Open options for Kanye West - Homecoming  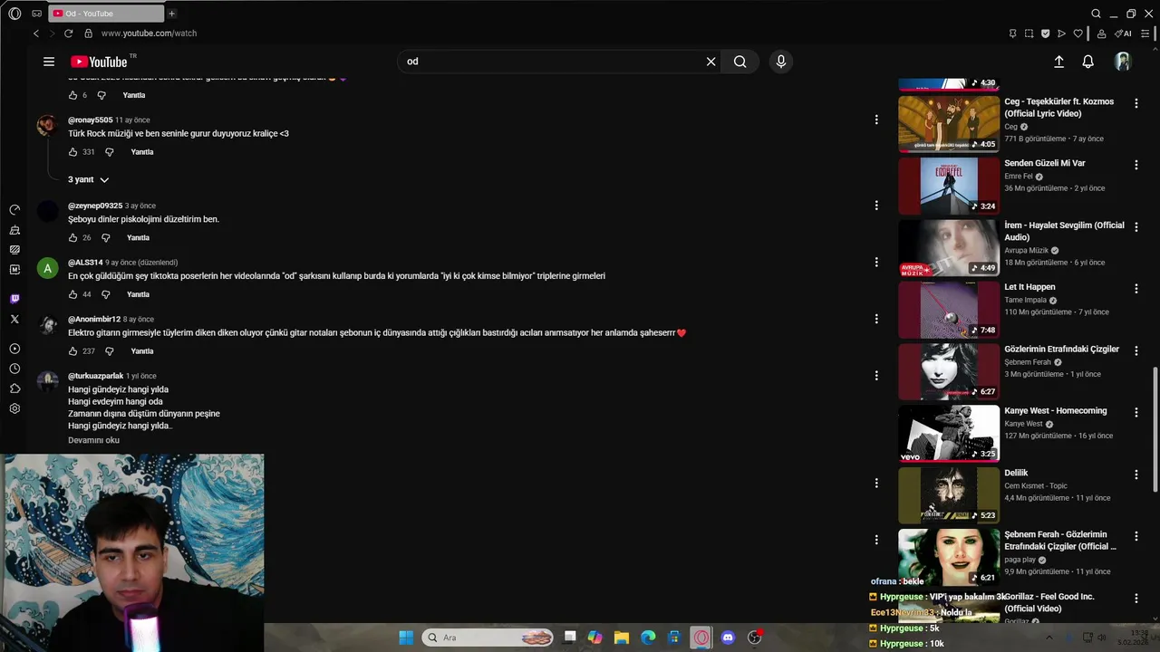(1136, 412)
